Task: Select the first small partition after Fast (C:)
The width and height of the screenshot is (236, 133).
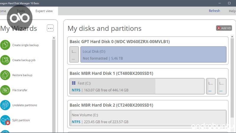Action: pyautogui.click(x=211, y=86)
